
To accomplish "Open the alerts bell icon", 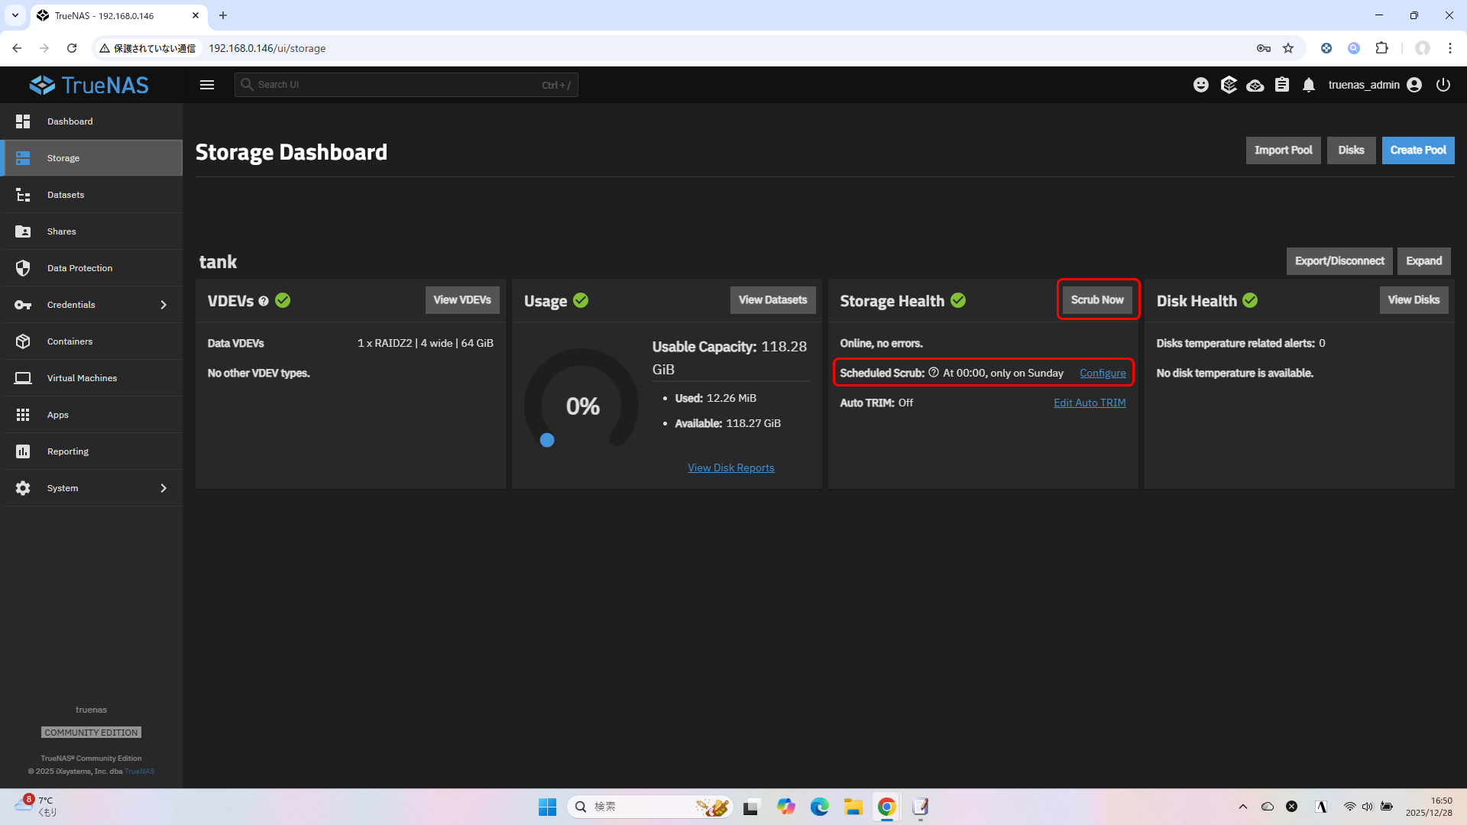I will click(1309, 85).
